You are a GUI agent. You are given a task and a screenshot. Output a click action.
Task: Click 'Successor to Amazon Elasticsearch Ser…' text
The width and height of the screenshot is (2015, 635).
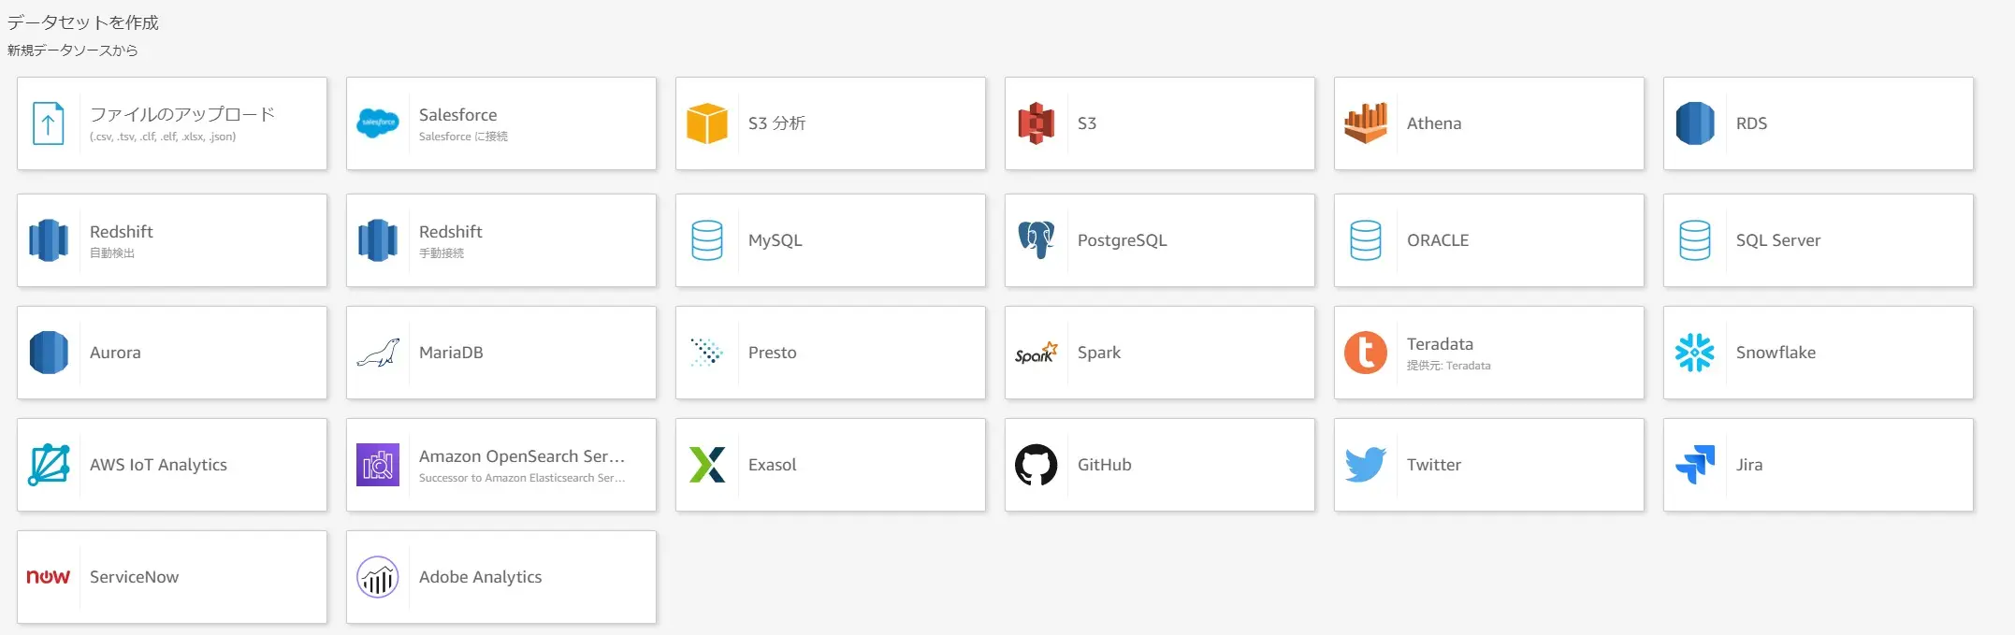522,478
